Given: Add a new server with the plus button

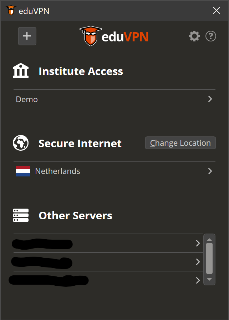Looking at the screenshot, I should (27, 36).
